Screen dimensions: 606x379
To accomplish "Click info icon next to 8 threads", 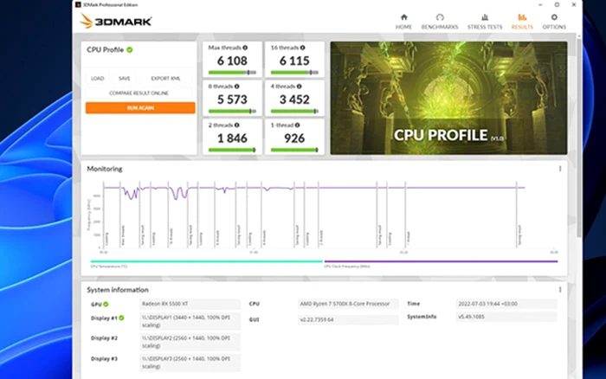I will pyautogui.click(x=237, y=87).
